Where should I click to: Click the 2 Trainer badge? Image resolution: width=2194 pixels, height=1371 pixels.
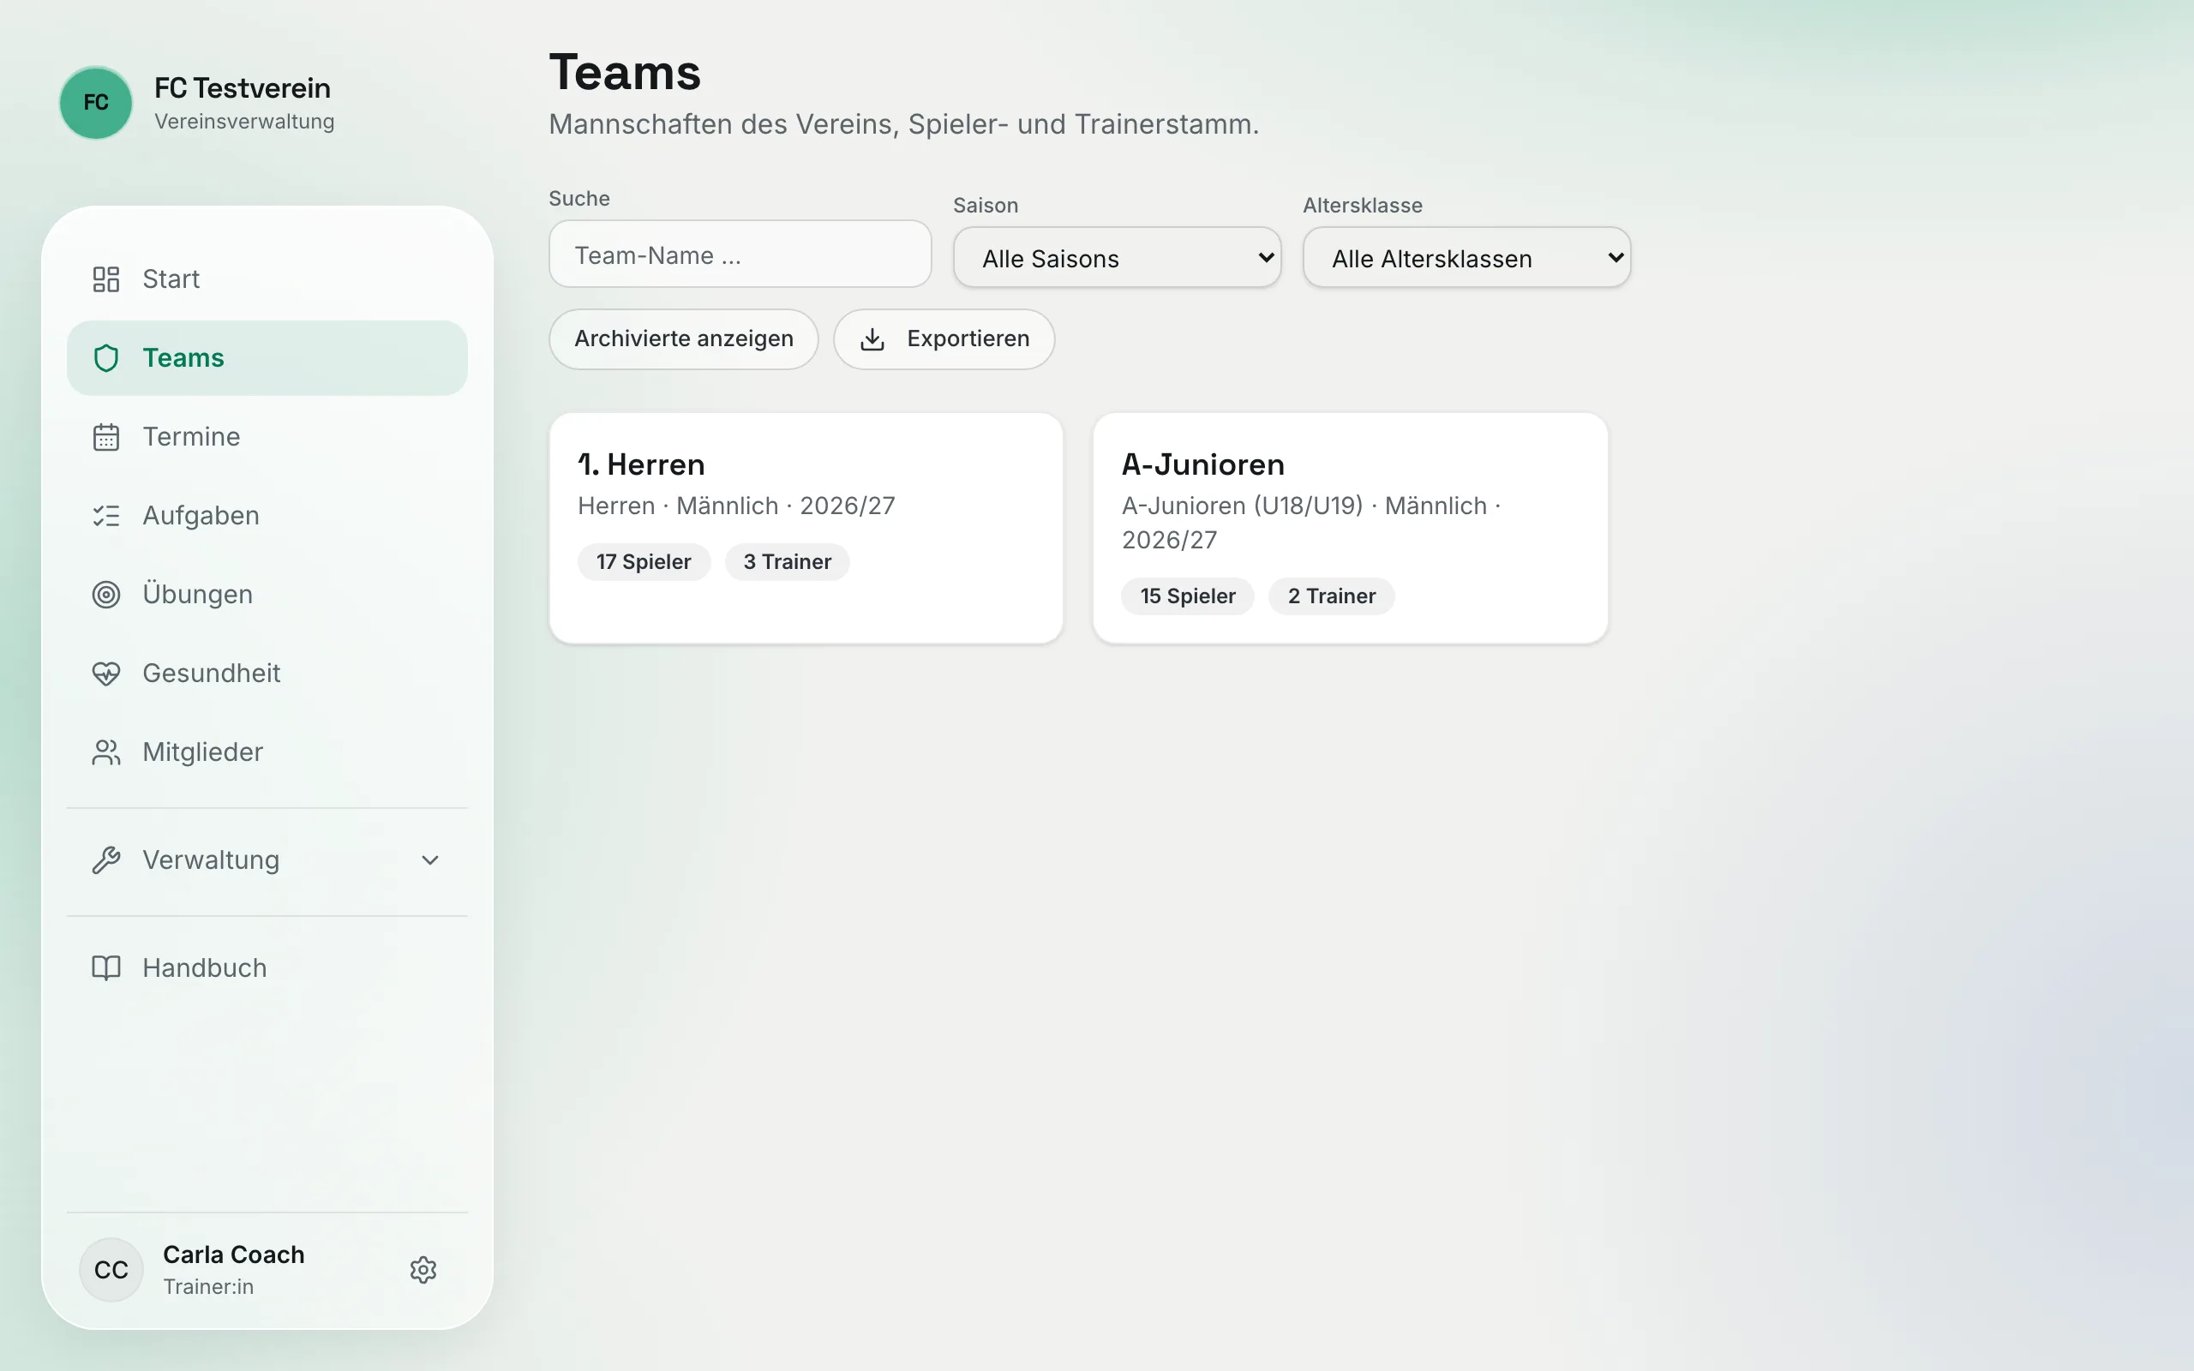pos(1331,596)
